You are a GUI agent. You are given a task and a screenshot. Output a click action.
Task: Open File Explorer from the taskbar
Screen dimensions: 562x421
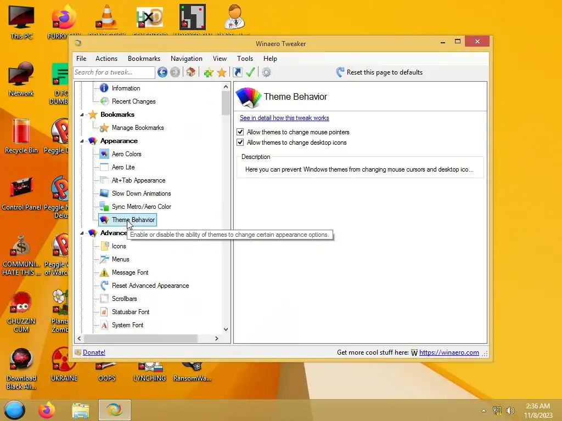[81, 410]
